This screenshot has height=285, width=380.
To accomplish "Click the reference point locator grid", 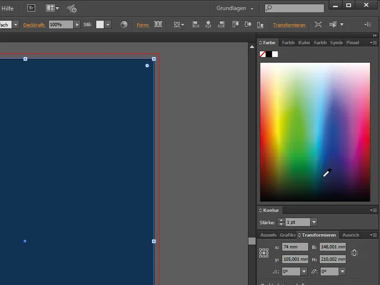I will [264, 253].
